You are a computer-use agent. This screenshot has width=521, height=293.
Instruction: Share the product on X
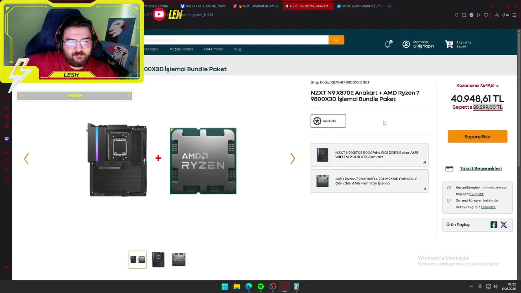(x=503, y=225)
